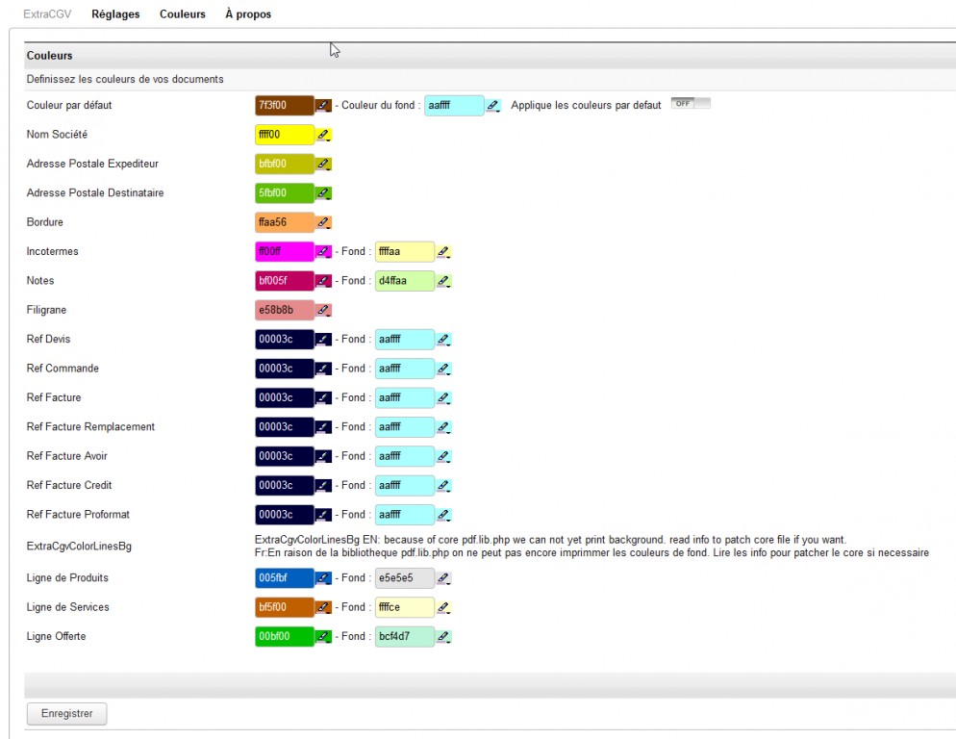Open the À propos tab

click(x=247, y=14)
